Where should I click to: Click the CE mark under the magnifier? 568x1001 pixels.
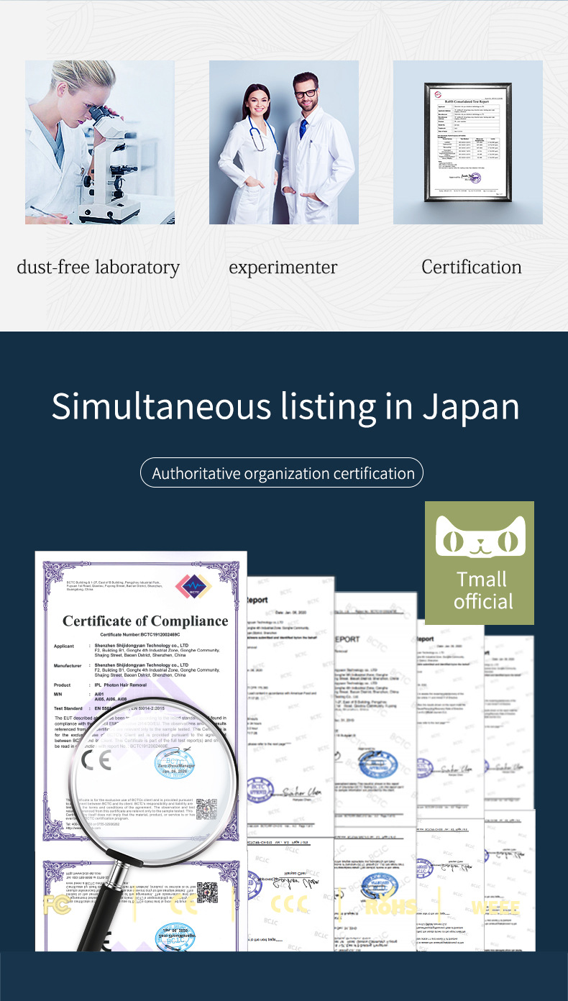pos(96,762)
